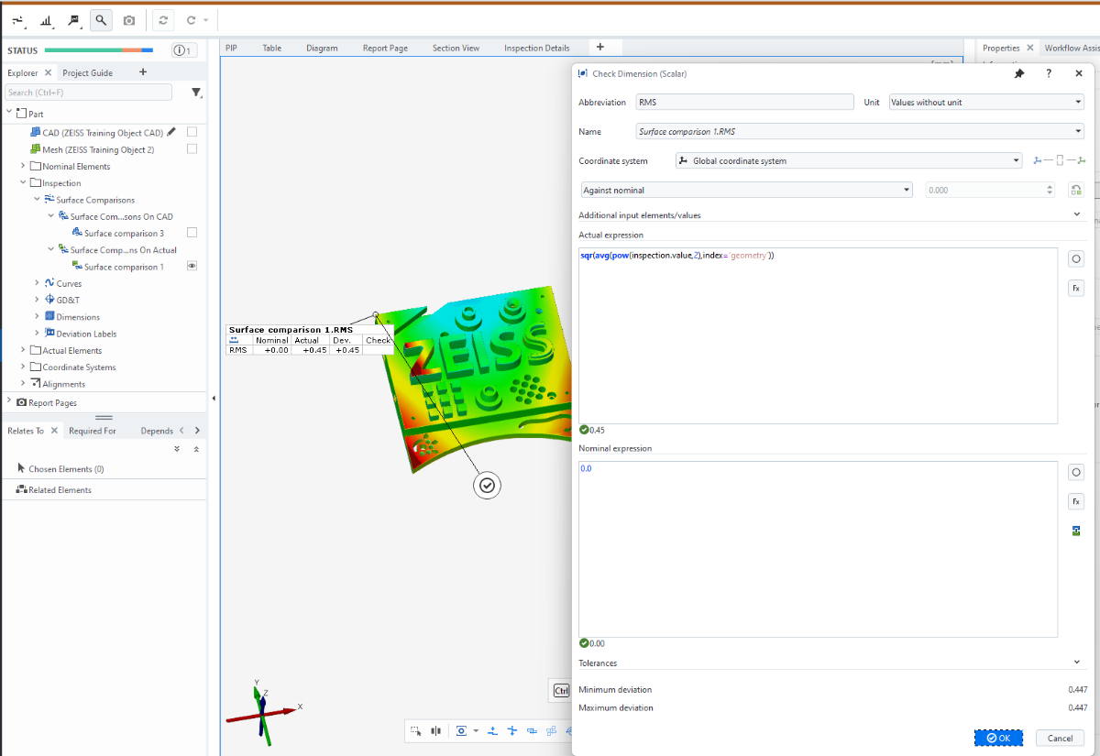Switch to the Required For tab

pos(93,431)
